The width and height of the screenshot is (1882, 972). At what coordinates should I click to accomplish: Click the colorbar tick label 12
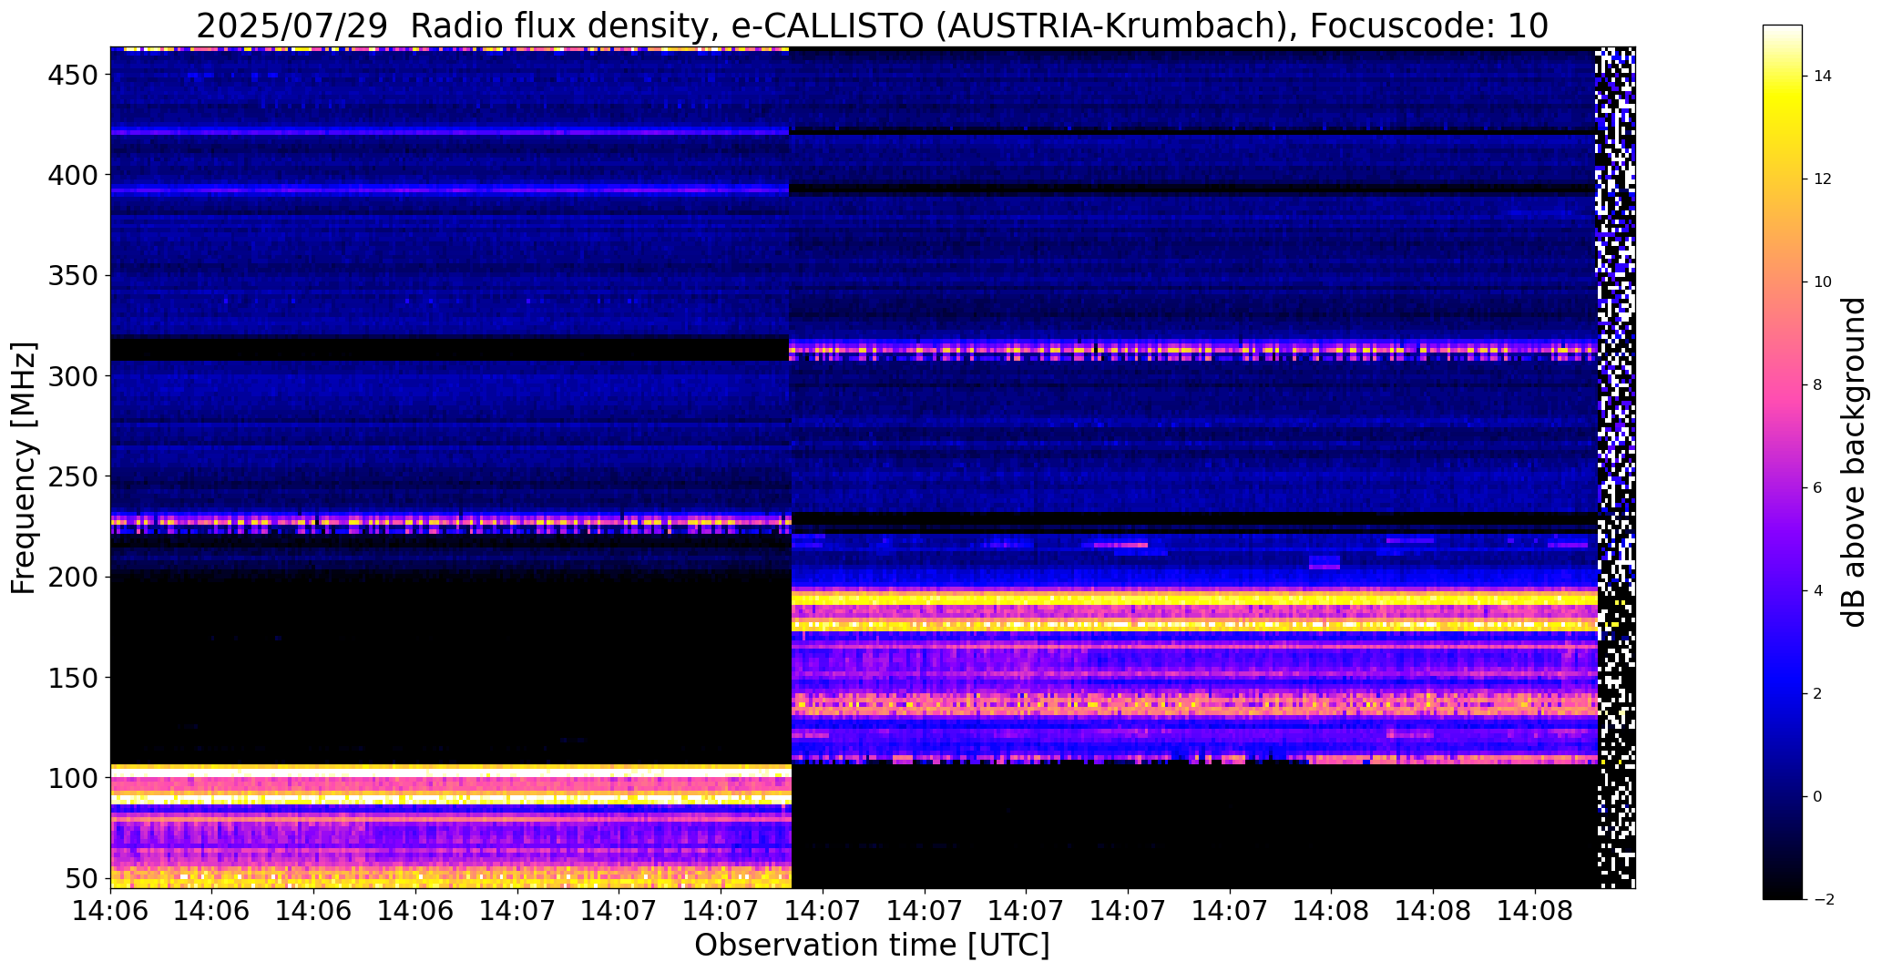coord(1823,179)
